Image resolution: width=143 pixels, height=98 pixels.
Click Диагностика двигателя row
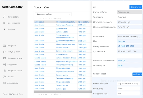[63, 41]
